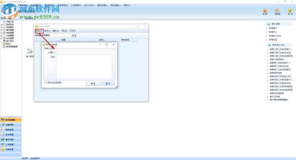This screenshot has width=296, height=160.
Task: Open the 工资管理(T) menu
Action: coord(76,5)
